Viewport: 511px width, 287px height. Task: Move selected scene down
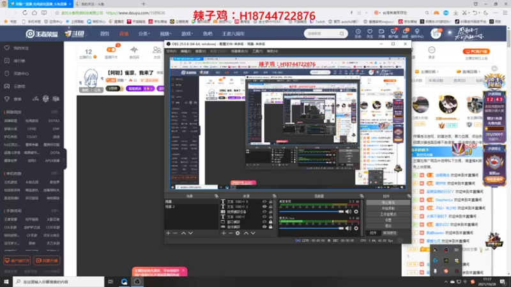(x=190, y=233)
